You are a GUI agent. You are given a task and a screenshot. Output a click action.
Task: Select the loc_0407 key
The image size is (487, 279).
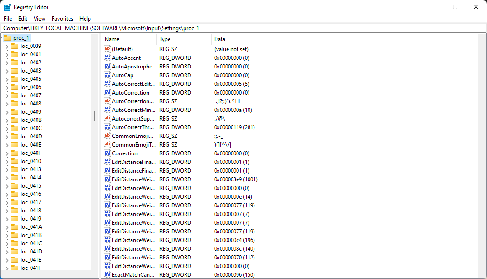tap(31, 95)
